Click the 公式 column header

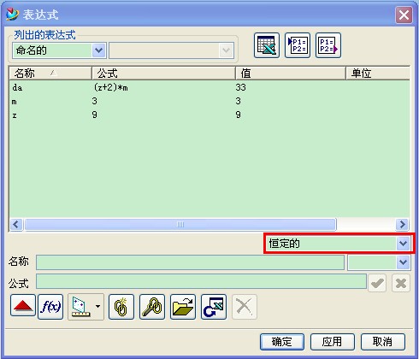pyautogui.click(x=163, y=74)
